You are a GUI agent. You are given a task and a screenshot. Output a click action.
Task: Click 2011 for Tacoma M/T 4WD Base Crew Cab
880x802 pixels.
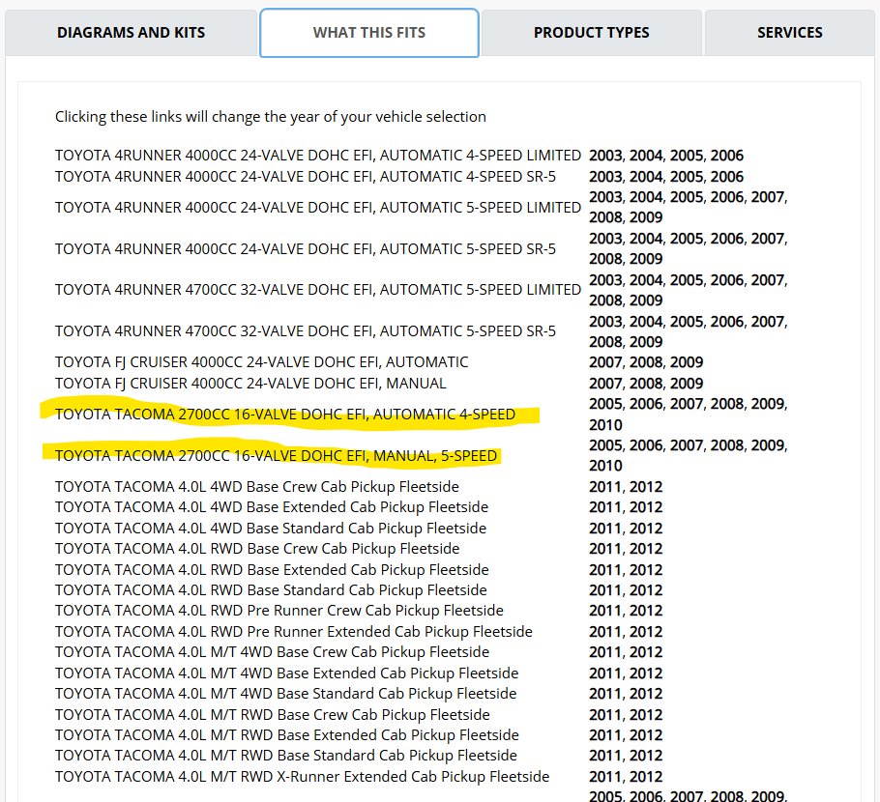tap(605, 652)
